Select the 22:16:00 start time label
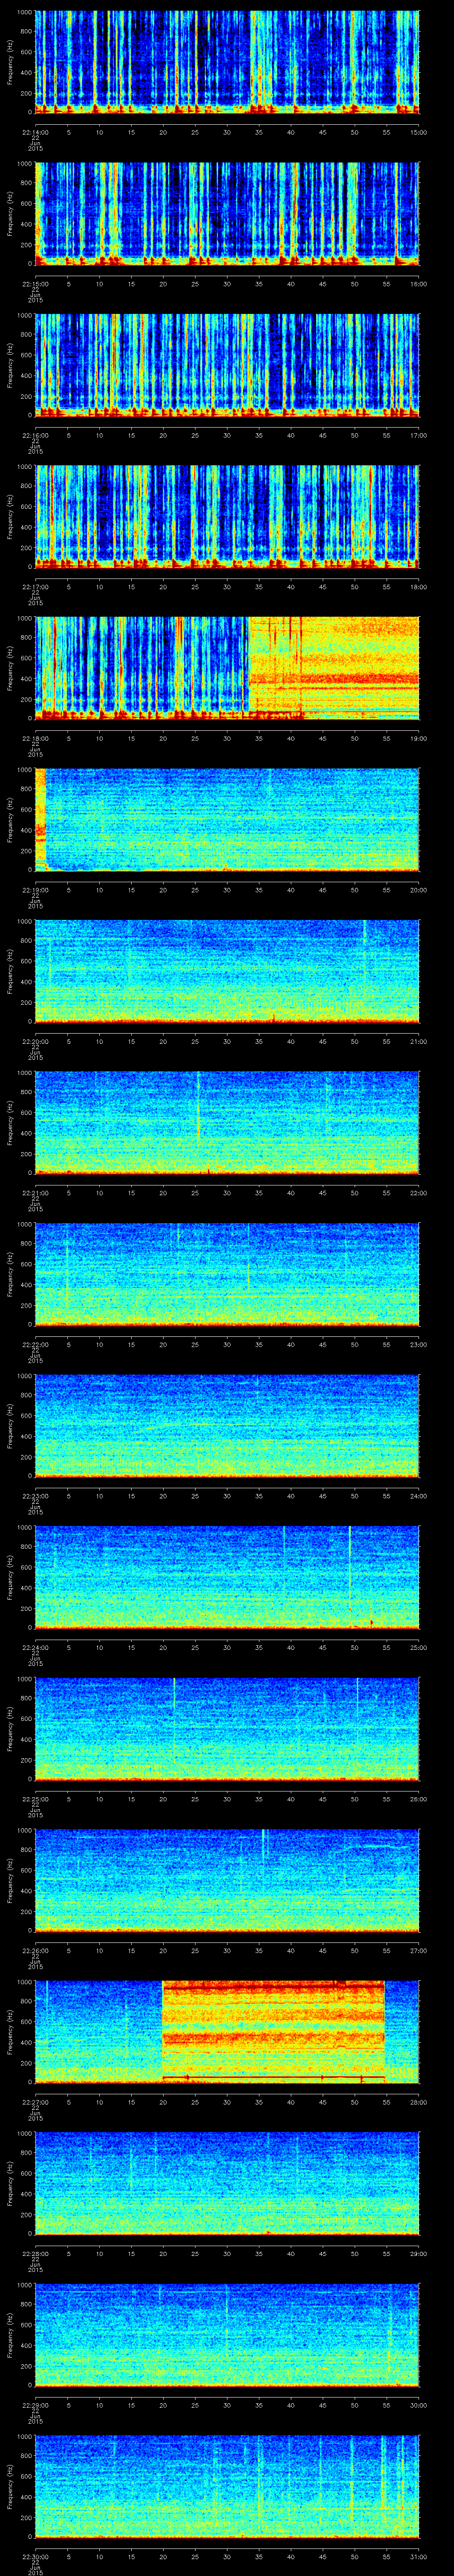454x2576 pixels. point(35,434)
